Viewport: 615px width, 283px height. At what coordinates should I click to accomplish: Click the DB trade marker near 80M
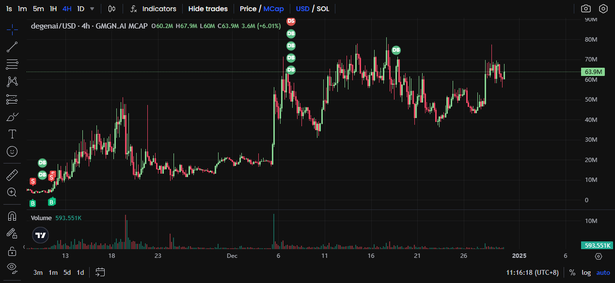pos(396,50)
